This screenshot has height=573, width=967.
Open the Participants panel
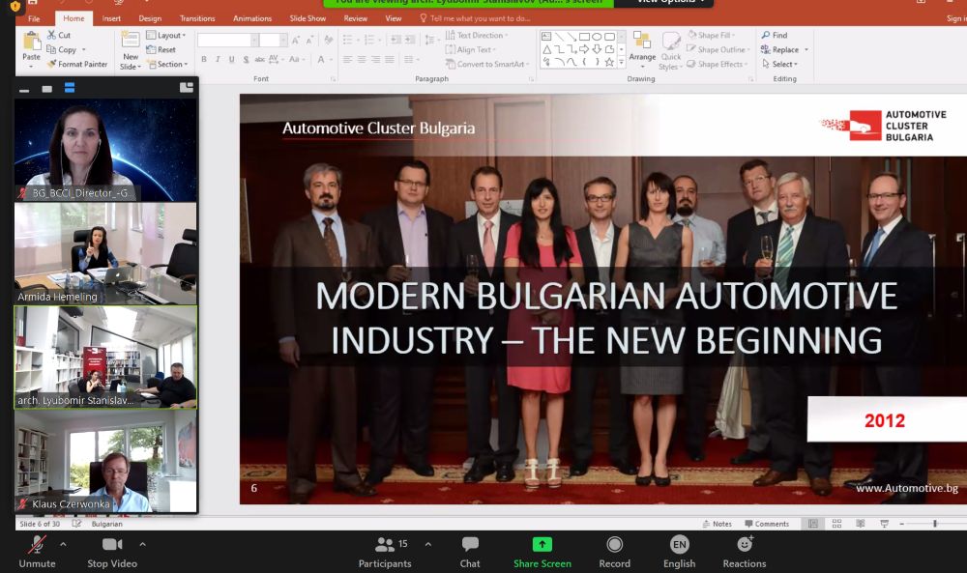click(x=386, y=552)
